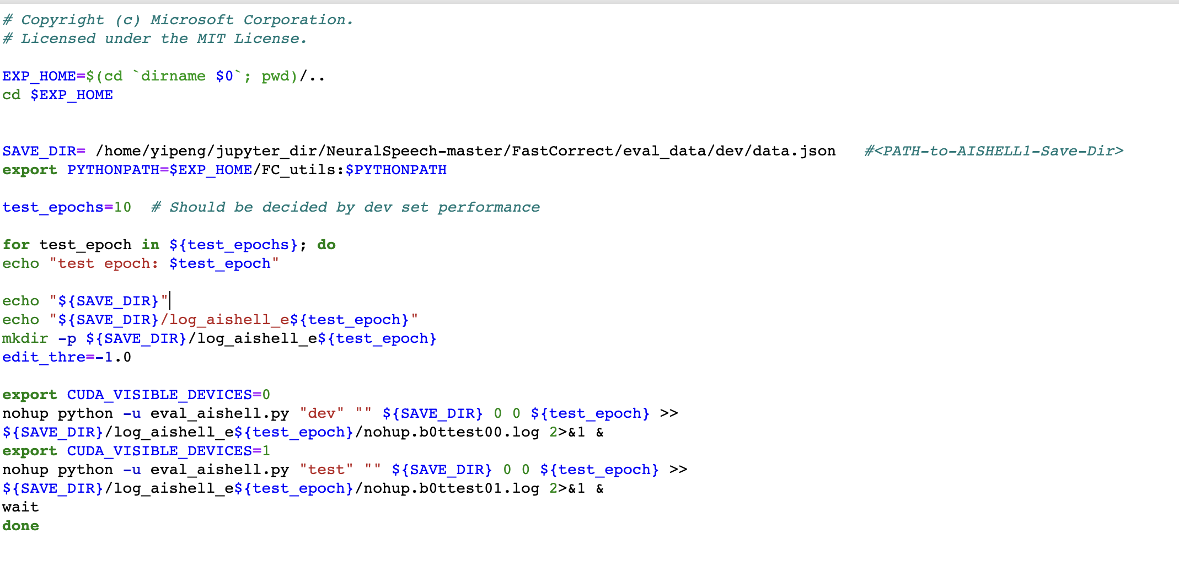Viewport: 1179px width, 571px height.
Task: Click the #<PATH-to-AISHELL1-Save-Dir> comment
Action: pyautogui.click(x=994, y=151)
